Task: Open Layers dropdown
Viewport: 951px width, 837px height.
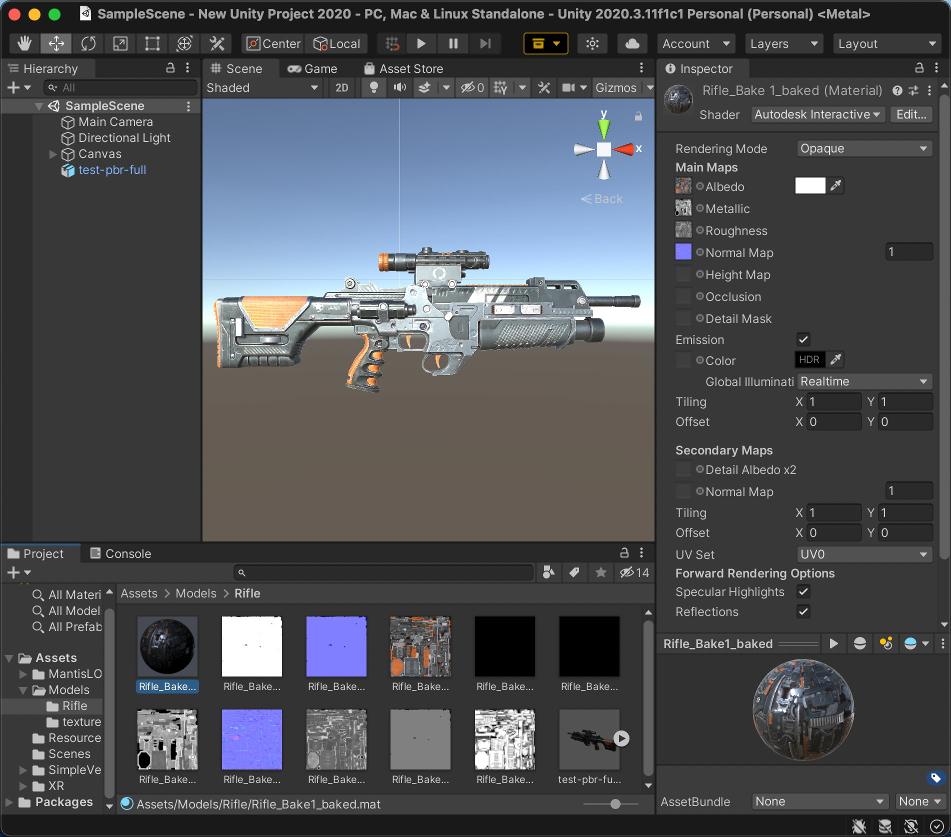Action: pos(784,44)
